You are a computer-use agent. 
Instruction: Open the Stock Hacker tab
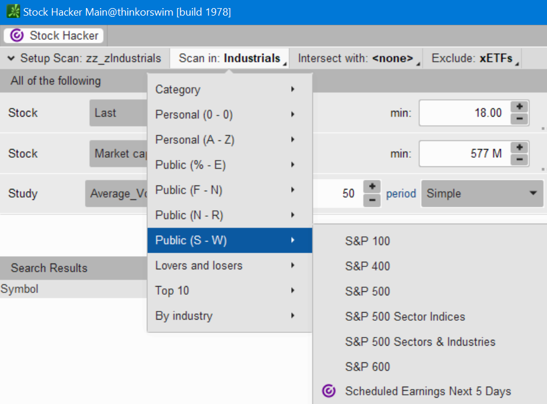click(54, 36)
